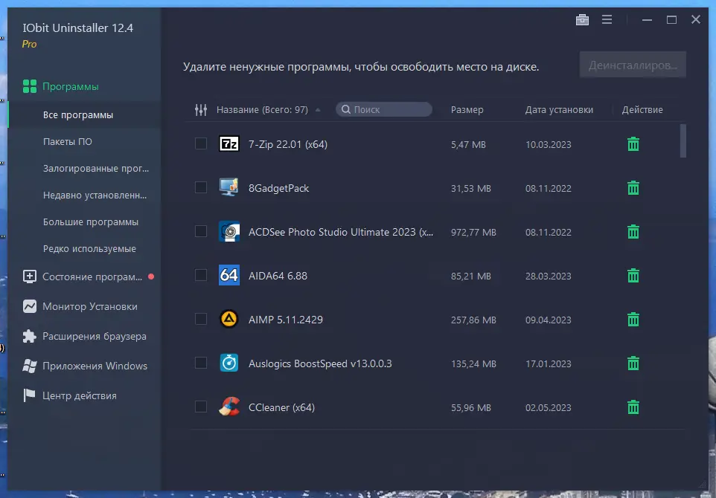
Task: Click the 7-Zip program icon
Action: point(228,144)
